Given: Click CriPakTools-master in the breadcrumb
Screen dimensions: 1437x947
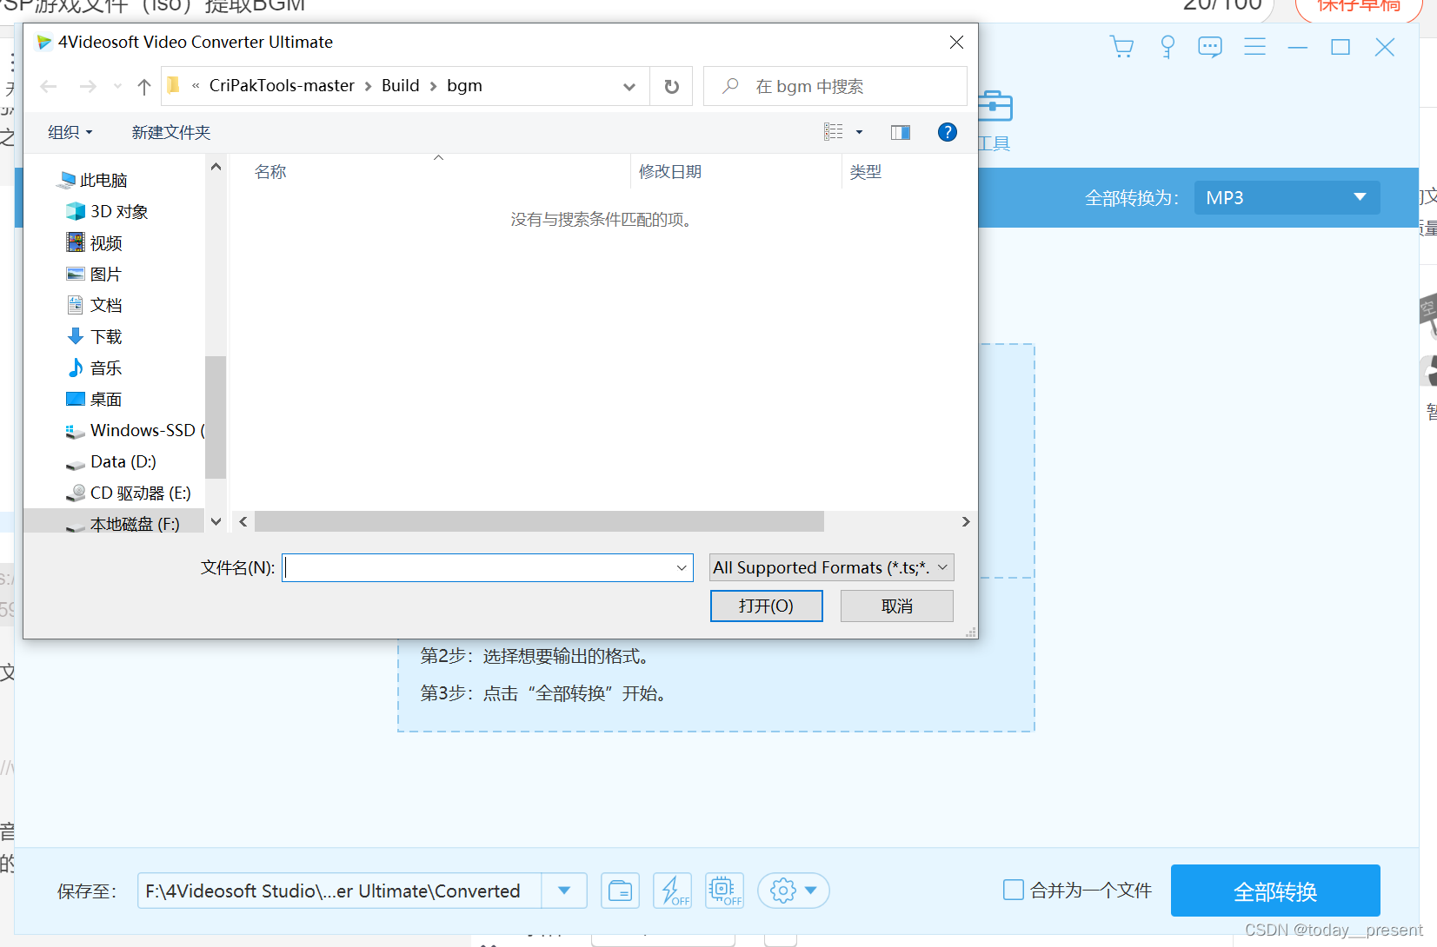Looking at the screenshot, I should coord(282,85).
